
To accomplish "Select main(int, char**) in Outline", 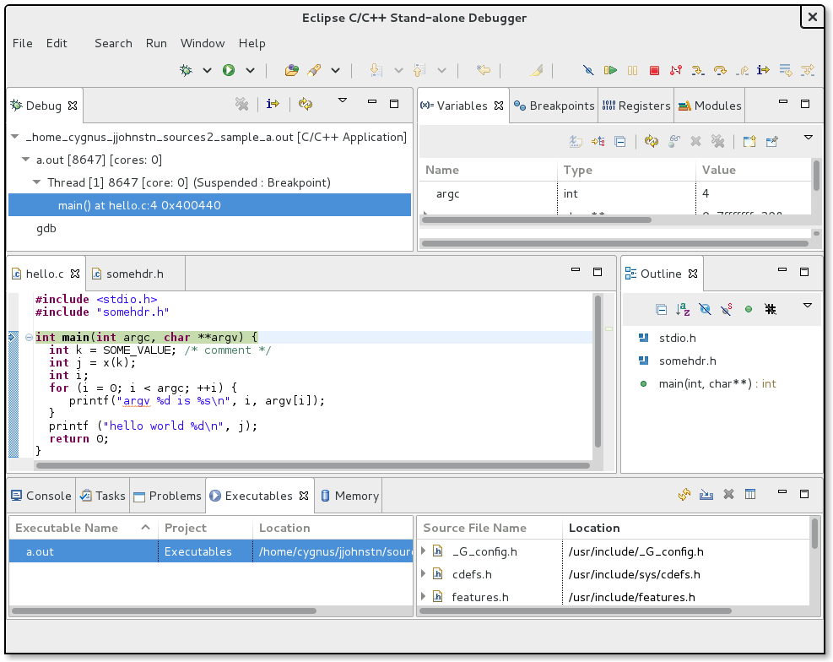I will point(717,383).
